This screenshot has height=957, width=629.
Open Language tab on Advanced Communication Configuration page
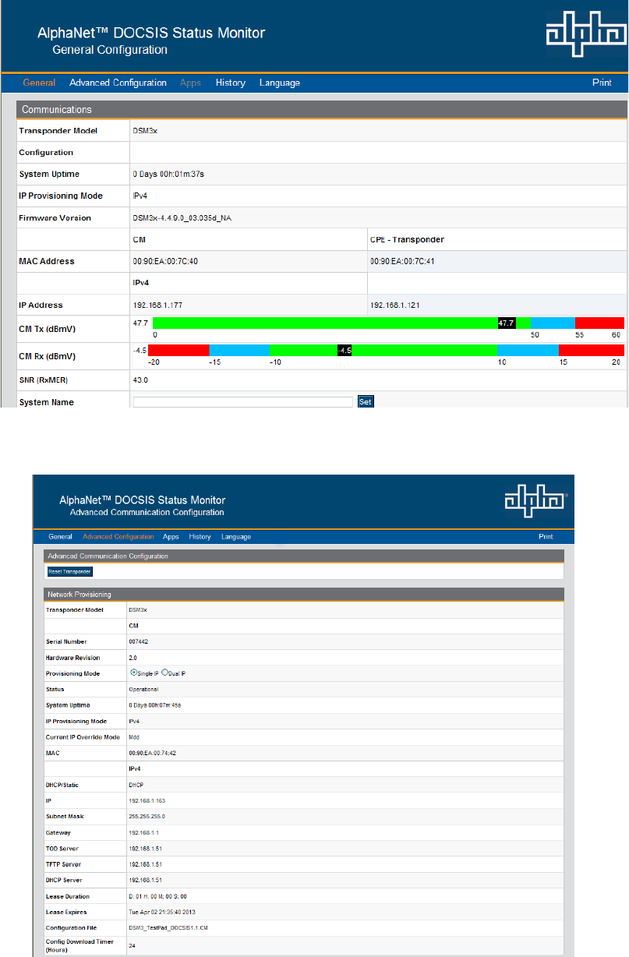(x=236, y=537)
